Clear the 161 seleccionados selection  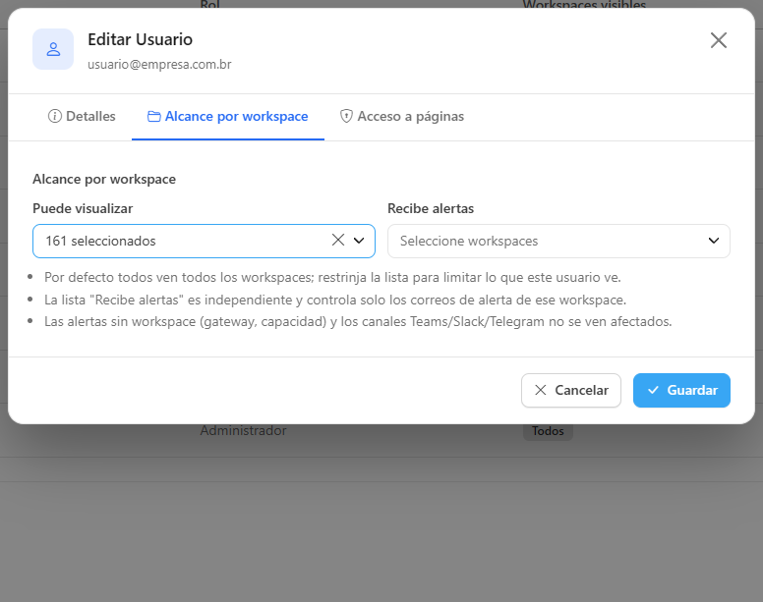click(x=338, y=240)
